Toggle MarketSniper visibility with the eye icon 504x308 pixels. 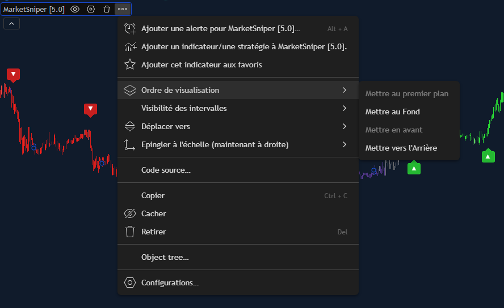[75, 9]
